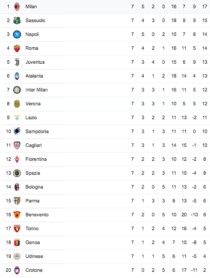Click the Sampdoria club crest
This screenshot has width=210, height=278.
click(x=17, y=132)
